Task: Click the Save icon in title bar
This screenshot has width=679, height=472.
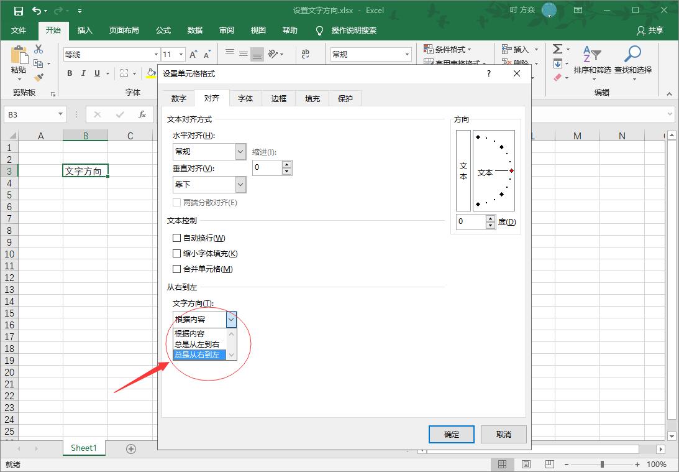Action: (x=18, y=11)
